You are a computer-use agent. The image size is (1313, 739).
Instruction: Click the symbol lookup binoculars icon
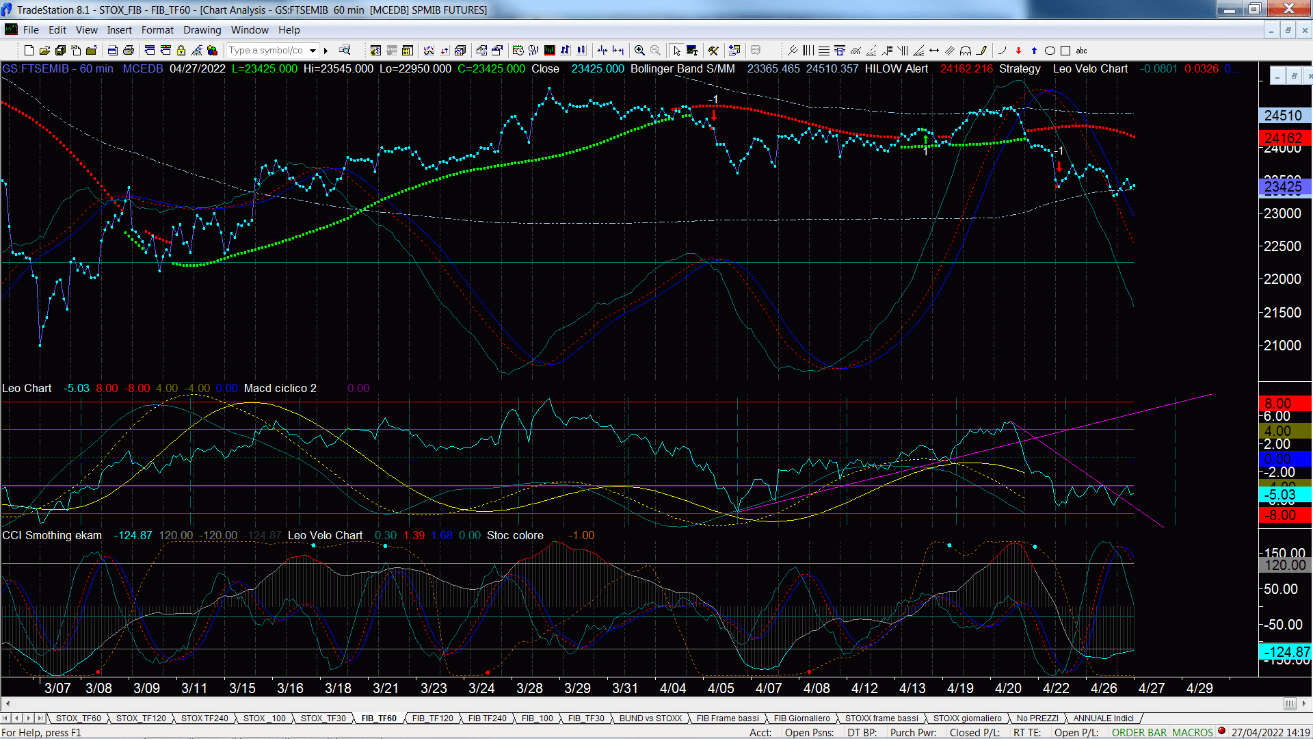(345, 50)
